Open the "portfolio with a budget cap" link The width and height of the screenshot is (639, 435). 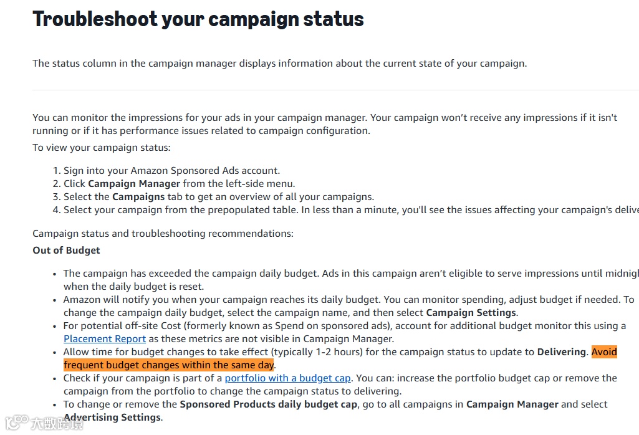[x=287, y=378]
